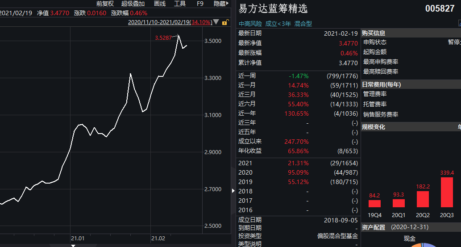
Task: Click the 最高赎回费率 label
Action: (x=381, y=71)
